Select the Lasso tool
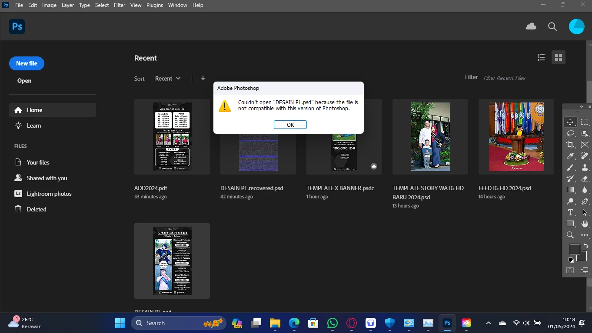Image resolution: width=592 pixels, height=333 pixels. click(x=570, y=133)
